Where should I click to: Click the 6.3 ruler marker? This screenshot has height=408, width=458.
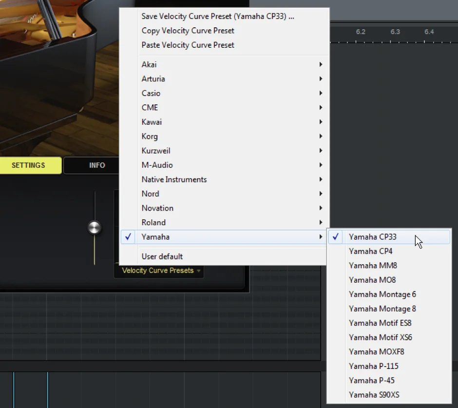pyautogui.click(x=395, y=32)
